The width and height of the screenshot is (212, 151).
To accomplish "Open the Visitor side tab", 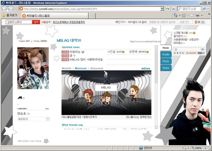I will [x=166, y=68].
